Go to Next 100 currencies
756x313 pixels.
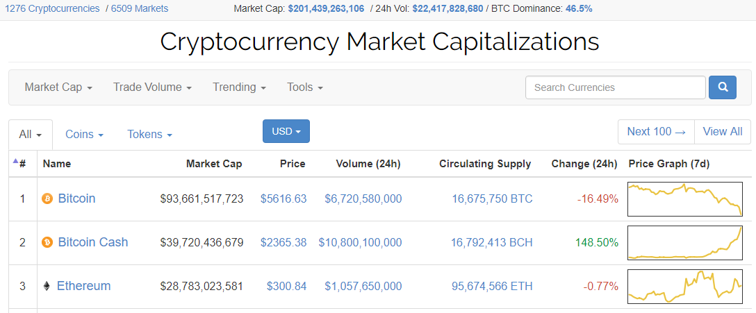[x=656, y=131]
